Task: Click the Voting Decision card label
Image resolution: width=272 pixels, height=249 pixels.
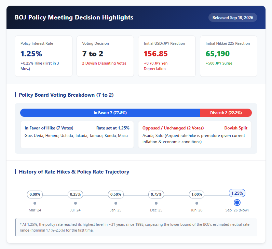Action: [96, 43]
